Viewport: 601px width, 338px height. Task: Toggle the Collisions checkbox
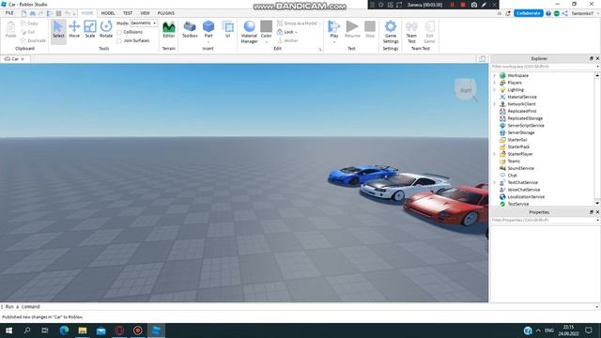[x=119, y=32]
